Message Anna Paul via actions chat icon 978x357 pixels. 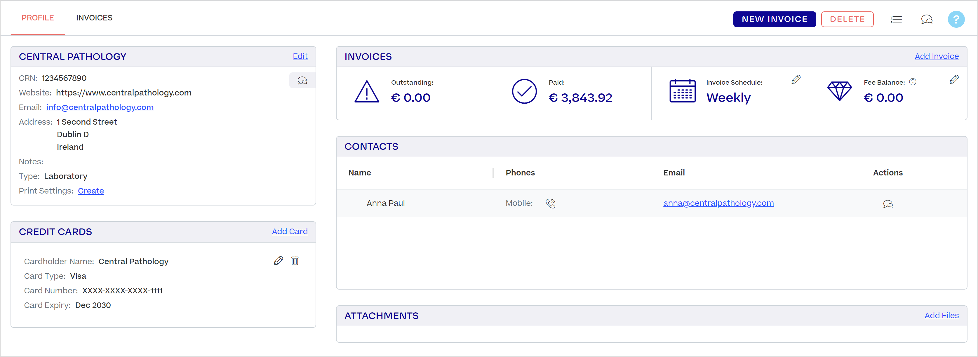(887, 204)
